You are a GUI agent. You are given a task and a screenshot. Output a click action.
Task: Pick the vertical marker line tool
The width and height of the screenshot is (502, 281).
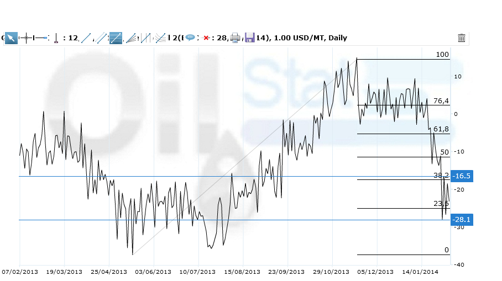point(56,38)
